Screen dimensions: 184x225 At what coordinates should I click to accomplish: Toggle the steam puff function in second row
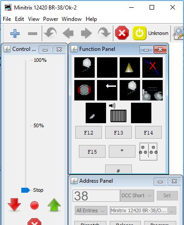point(130,90)
